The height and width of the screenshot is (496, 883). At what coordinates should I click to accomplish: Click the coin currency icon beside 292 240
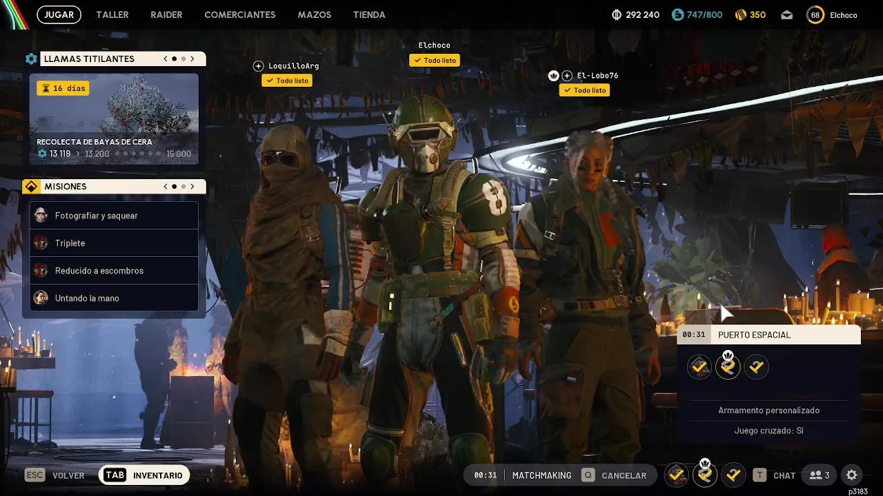pyautogui.click(x=617, y=14)
